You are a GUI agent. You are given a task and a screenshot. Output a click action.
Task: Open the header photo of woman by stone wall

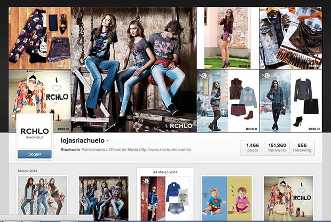point(228,38)
